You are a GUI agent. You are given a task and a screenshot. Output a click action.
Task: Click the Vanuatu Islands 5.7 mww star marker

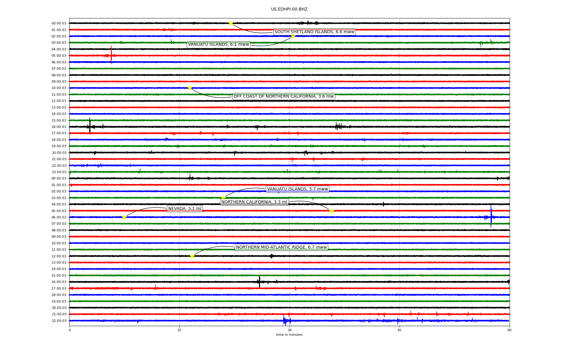223,198
